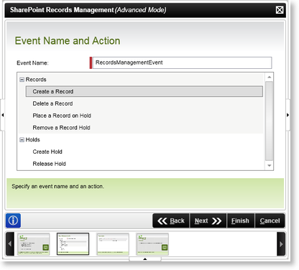Image resolution: width=299 pixels, height=270 pixels.
Task: Click the action list vertical scrollbar thumb
Action: coord(270,121)
